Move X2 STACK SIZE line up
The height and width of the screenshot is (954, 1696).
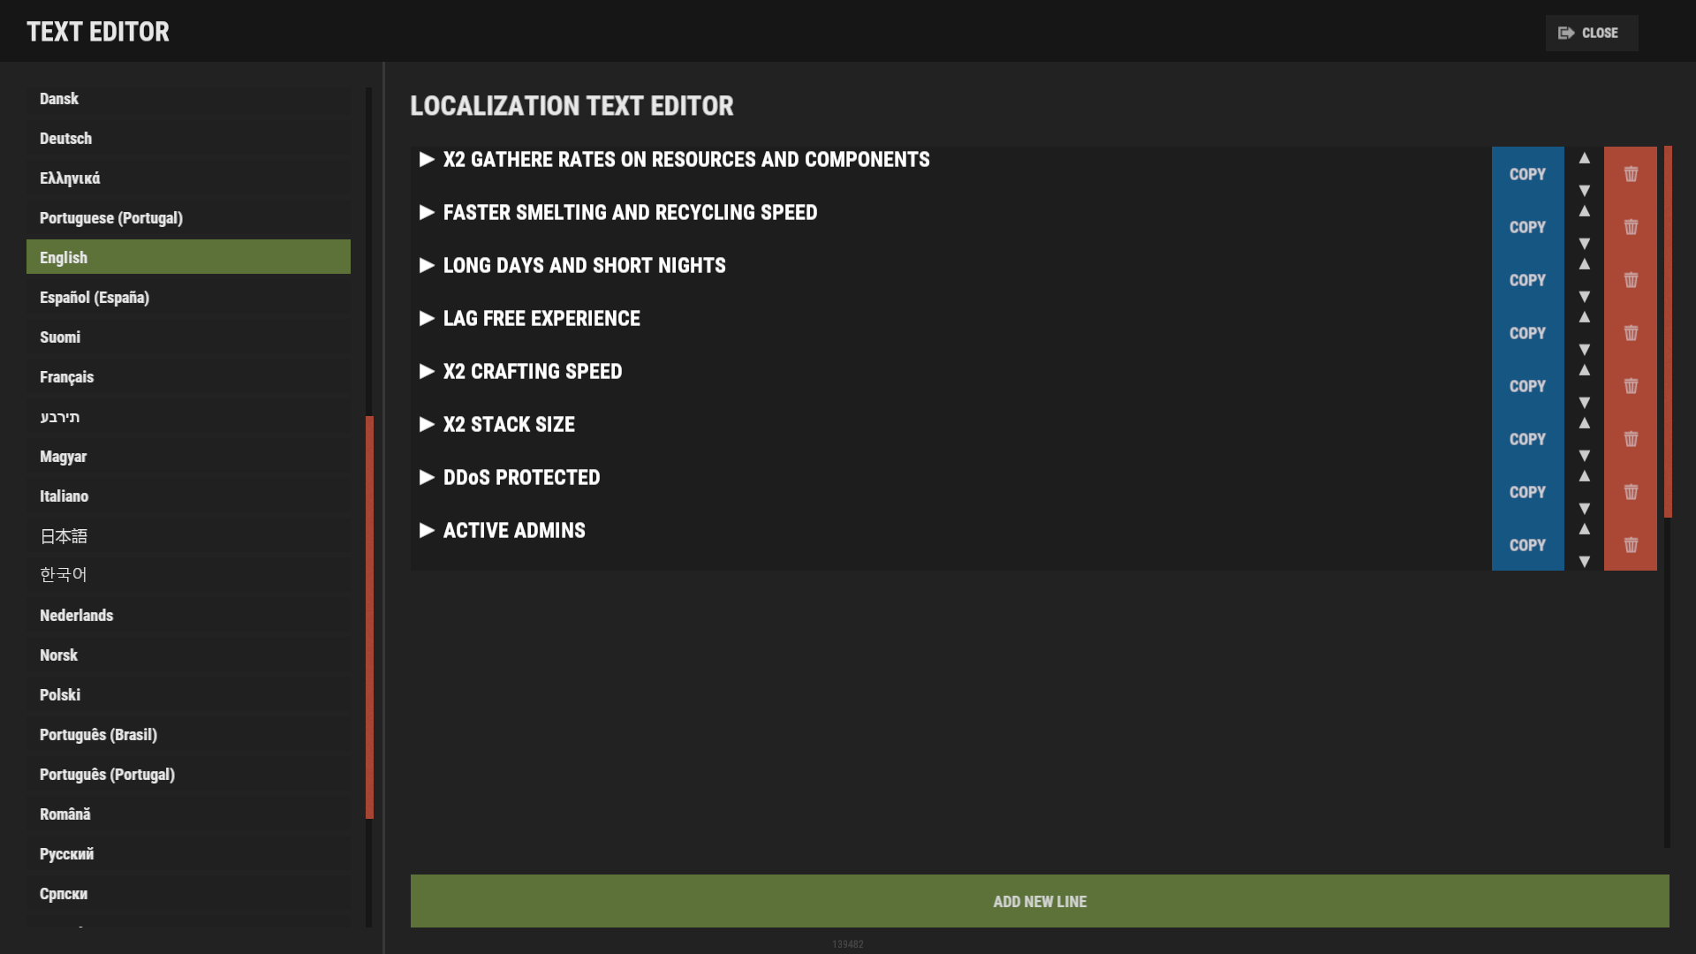point(1585,424)
